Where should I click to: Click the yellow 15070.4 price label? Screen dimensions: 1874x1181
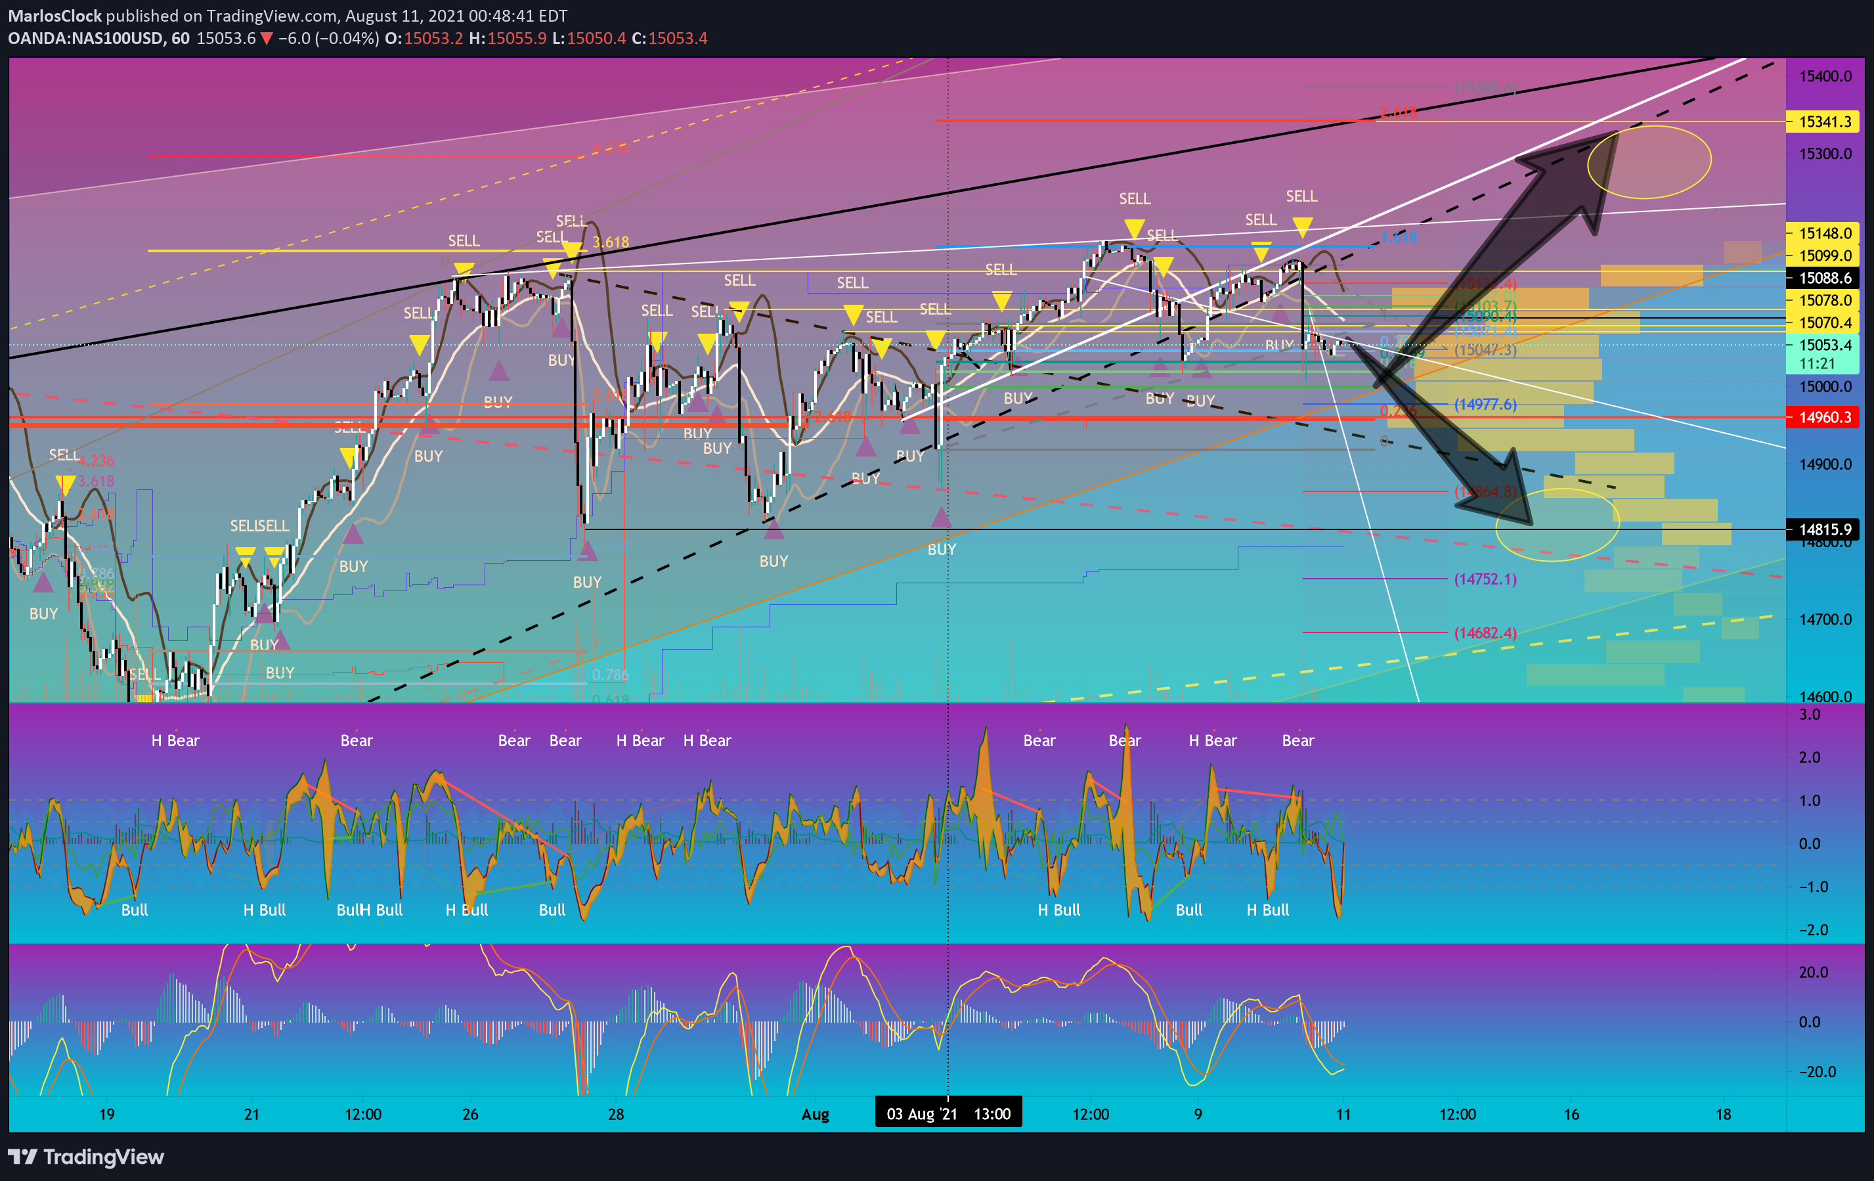[x=1824, y=323]
